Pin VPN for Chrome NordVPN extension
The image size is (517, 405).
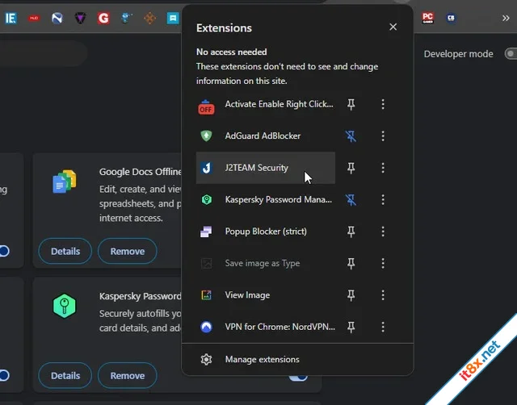pyautogui.click(x=351, y=327)
